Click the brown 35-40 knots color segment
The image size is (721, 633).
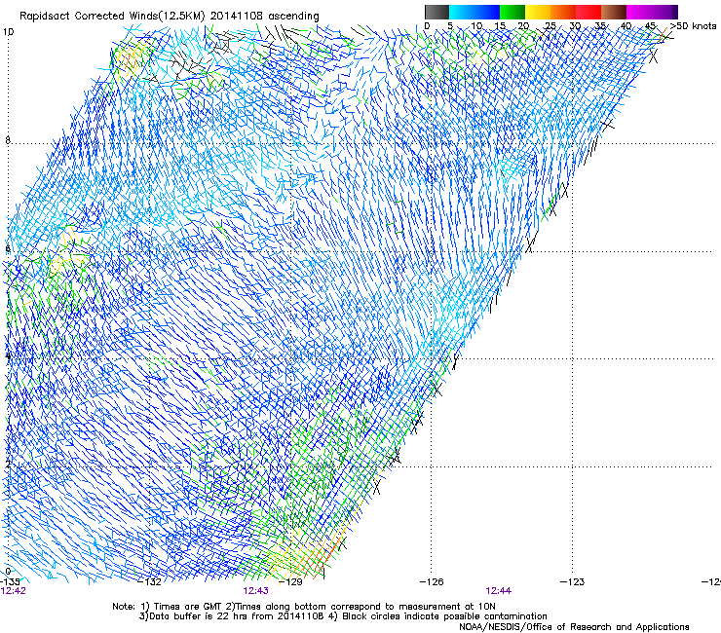coord(614,12)
